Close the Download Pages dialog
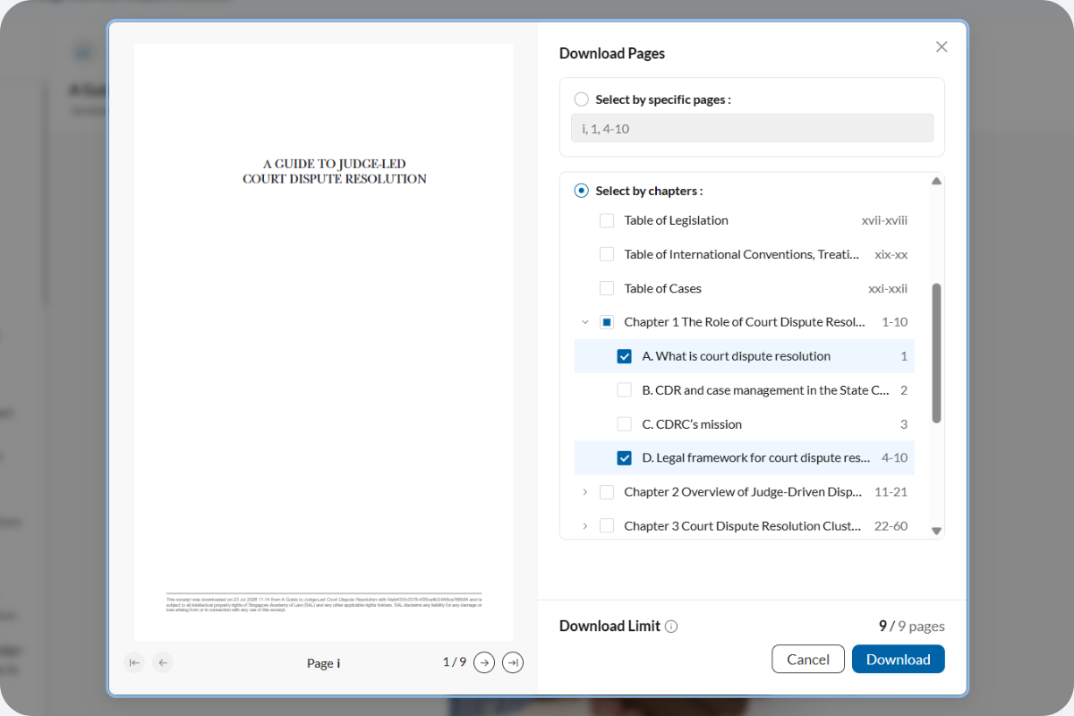This screenshot has height=716, width=1074. 942,47
